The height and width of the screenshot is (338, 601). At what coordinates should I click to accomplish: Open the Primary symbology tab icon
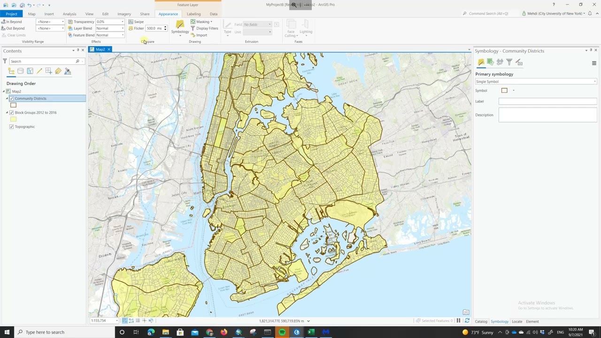(x=481, y=62)
